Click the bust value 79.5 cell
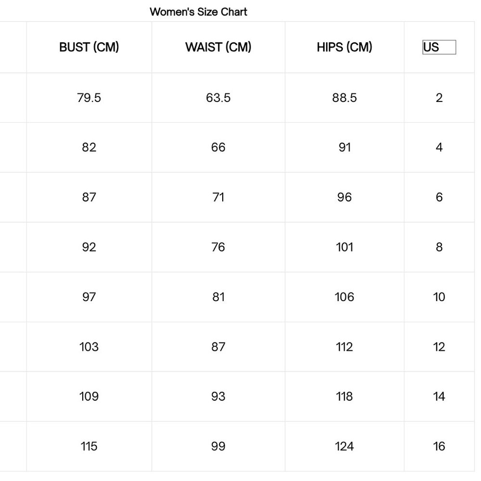481x481 pixels. click(89, 98)
